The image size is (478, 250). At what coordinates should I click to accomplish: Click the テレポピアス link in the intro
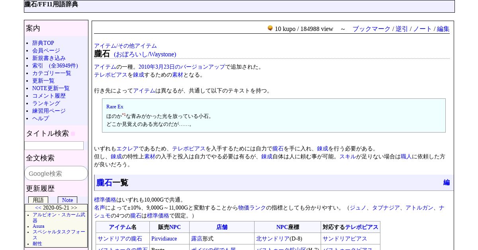coord(111,75)
